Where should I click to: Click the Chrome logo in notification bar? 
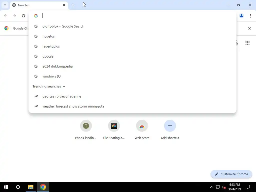pos(6,28)
